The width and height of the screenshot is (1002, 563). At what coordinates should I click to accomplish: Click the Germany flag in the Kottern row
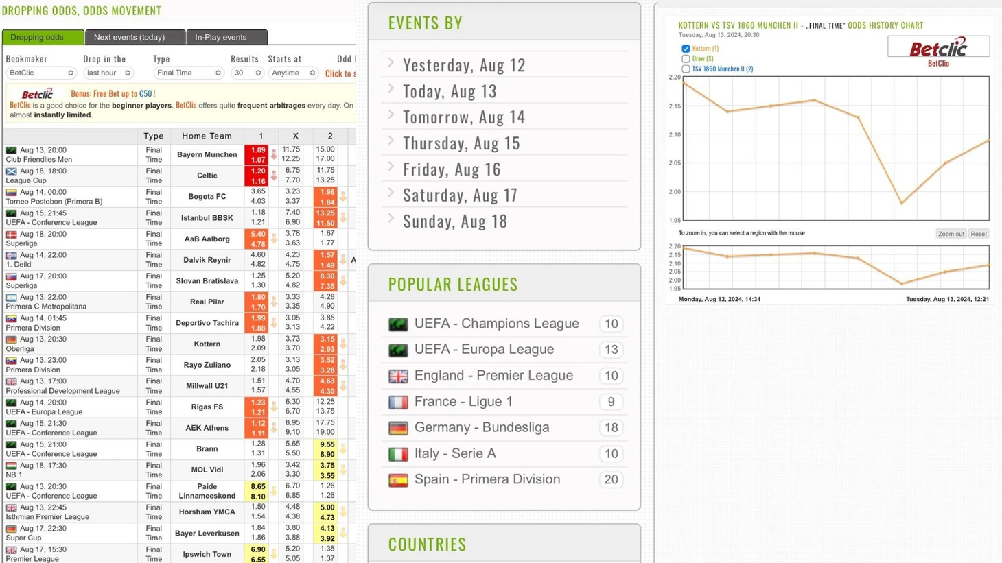pyautogui.click(x=11, y=339)
